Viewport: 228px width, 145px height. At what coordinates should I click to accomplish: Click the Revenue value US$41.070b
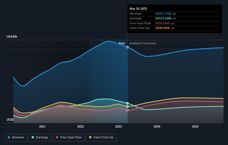click(x=164, y=14)
